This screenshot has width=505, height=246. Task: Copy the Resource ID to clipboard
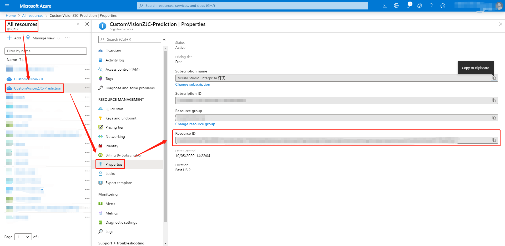(x=494, y=140)
